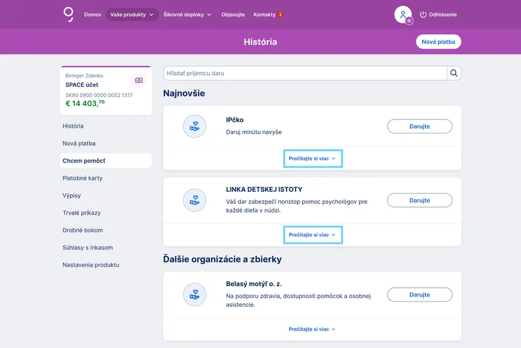Open Trvalé príkazy in the sidebar
Screen dimensions: 521x348
pyautogui.click(x=82, y=213)
